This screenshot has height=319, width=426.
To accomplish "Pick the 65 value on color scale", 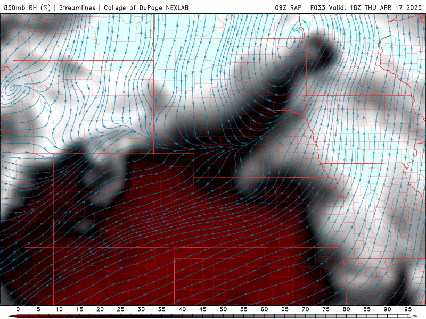I will [285, 309].
